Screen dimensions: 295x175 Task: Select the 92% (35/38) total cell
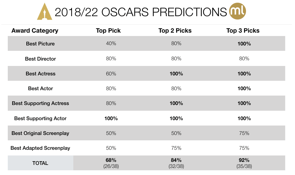[244, 163]
